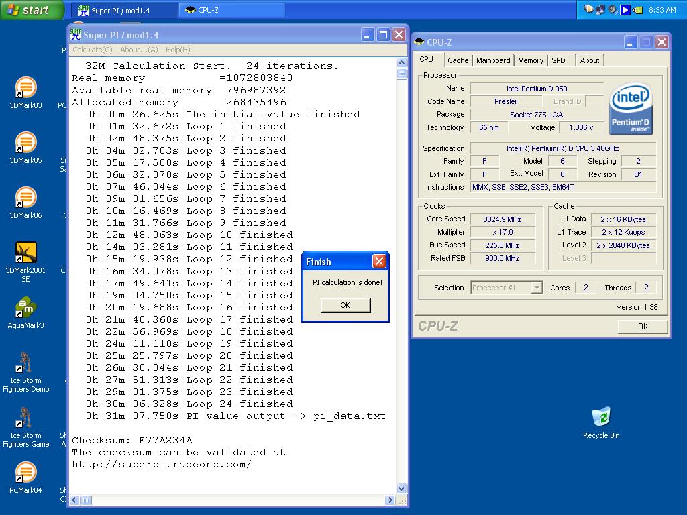Image resolution: width=687 pixels, height=515 pixels.
Task: Click the CPU-Z title bar chip icon
Action: click(419, 42)
